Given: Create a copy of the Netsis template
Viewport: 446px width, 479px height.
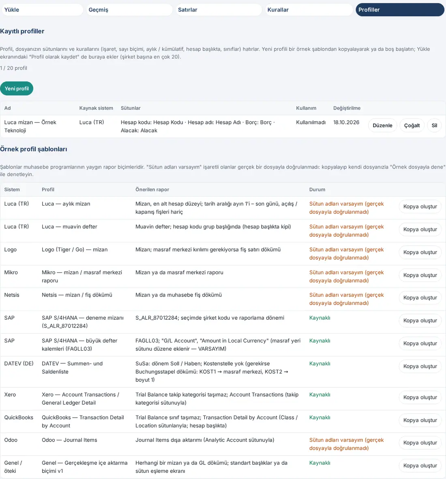Looking at the screenshot, I should pyautogui.click(x=420, y=297).
